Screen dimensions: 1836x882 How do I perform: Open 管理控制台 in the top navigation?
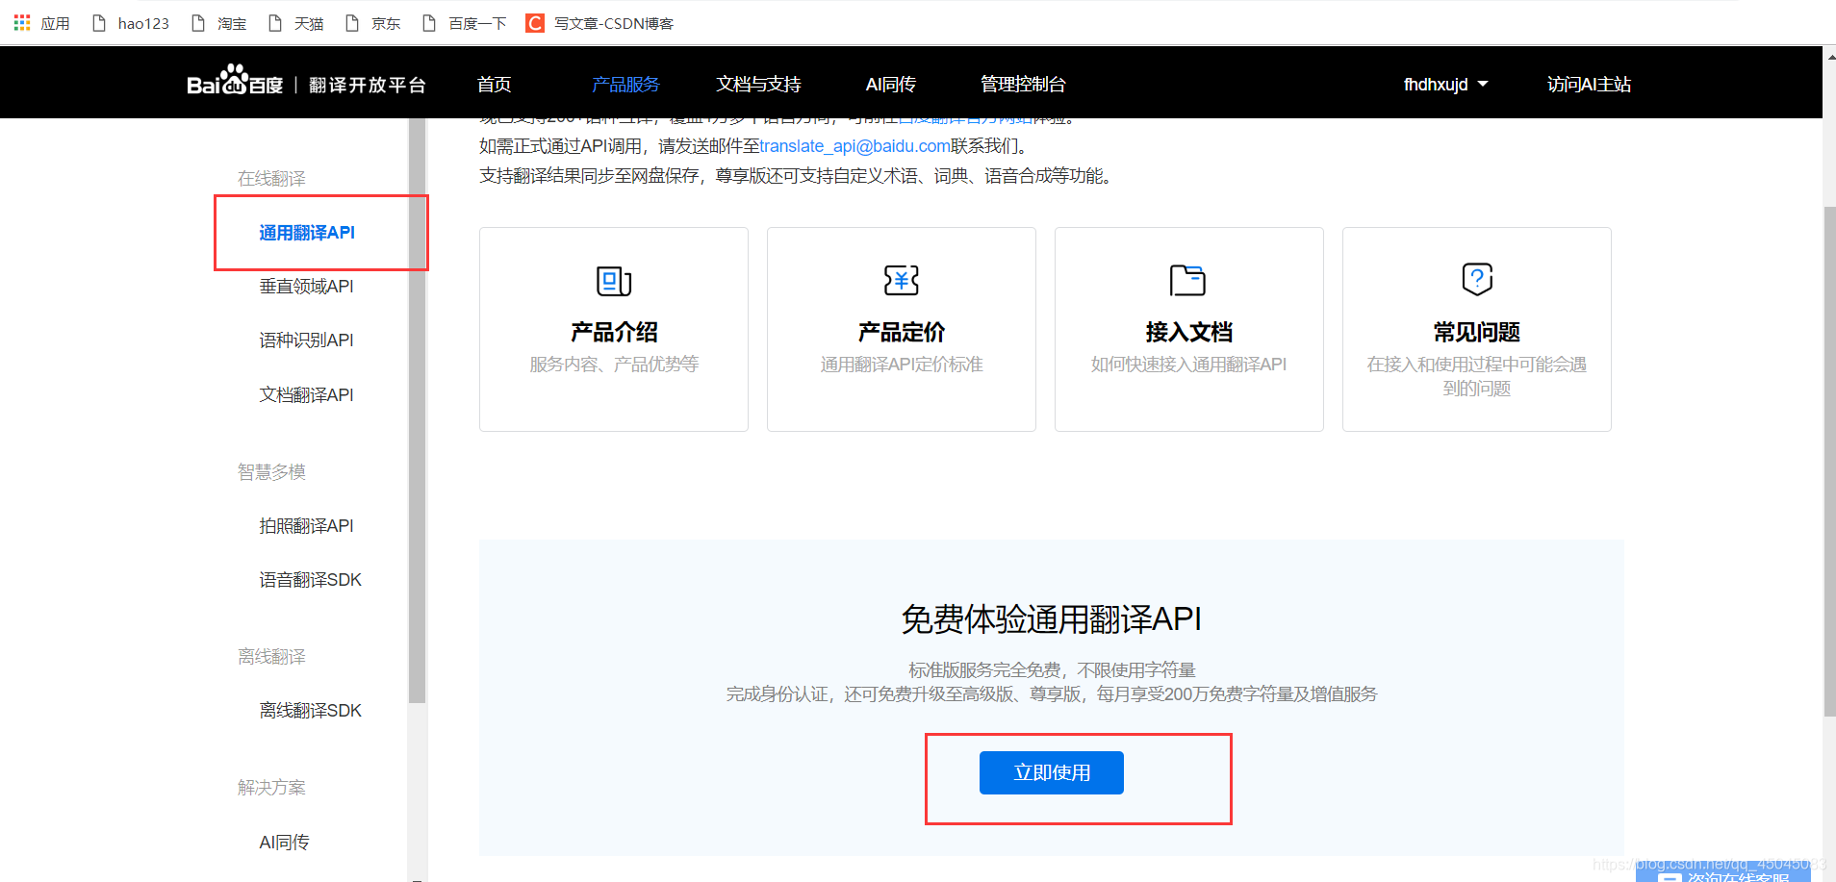click(x=1023, y=85)
